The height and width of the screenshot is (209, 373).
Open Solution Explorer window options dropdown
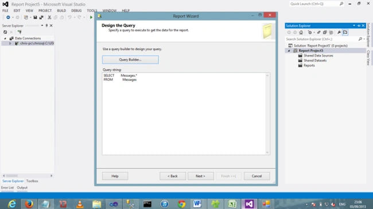[x=354, y=25]
